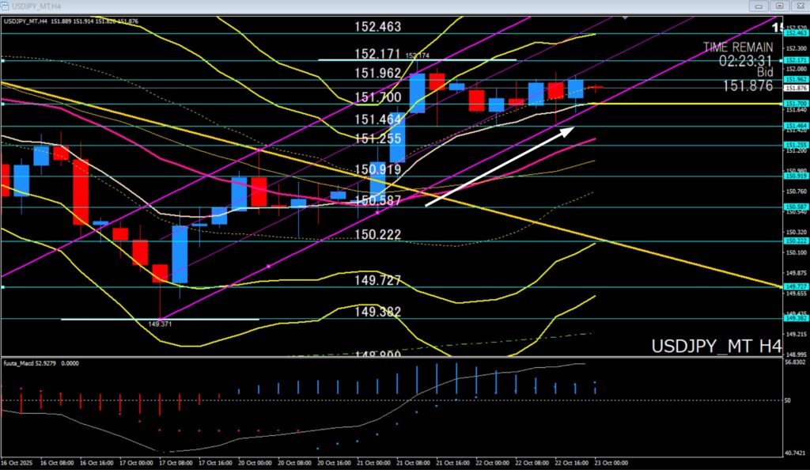This screenshot has height=470, width=810.
Task: Click the 152.463 price tag on axis
Action: [x=795, y=32]
